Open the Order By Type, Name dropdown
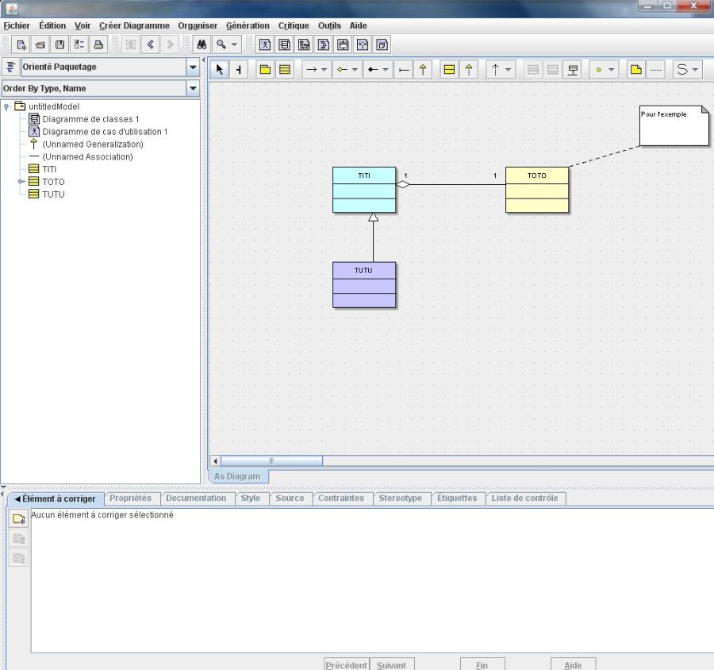The height and width of the screenshot is (670, 714). click(192, 88)
